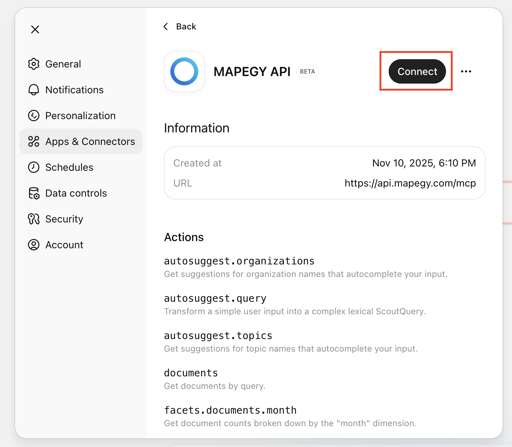The height and width of the screenshot is (447, 512).
Task: Open the Schedules section
Action: coord(81,167)
